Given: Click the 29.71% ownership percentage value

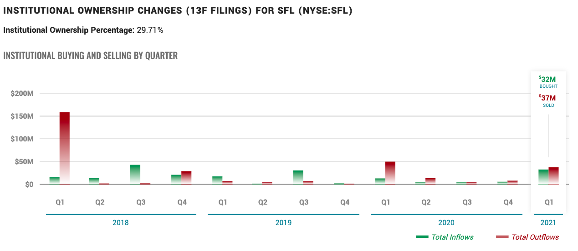Looking at the screenshot, I should tap(150, 30).
